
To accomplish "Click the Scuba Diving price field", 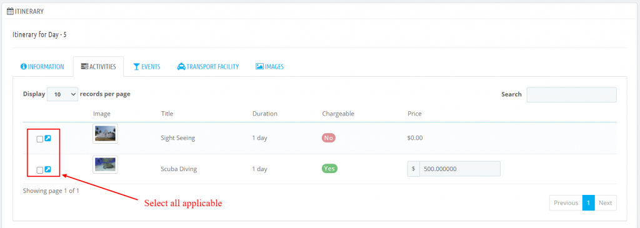I will tap(460, 169).
